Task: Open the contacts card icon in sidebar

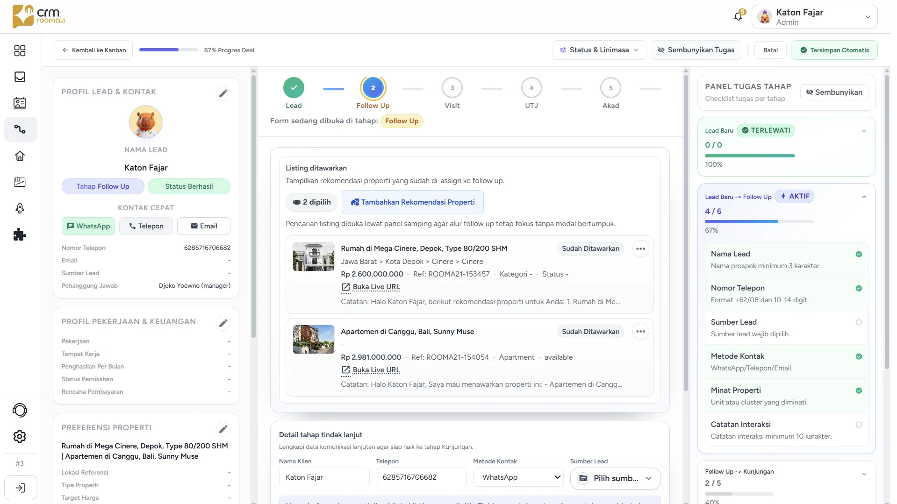Action: [20, 103]
